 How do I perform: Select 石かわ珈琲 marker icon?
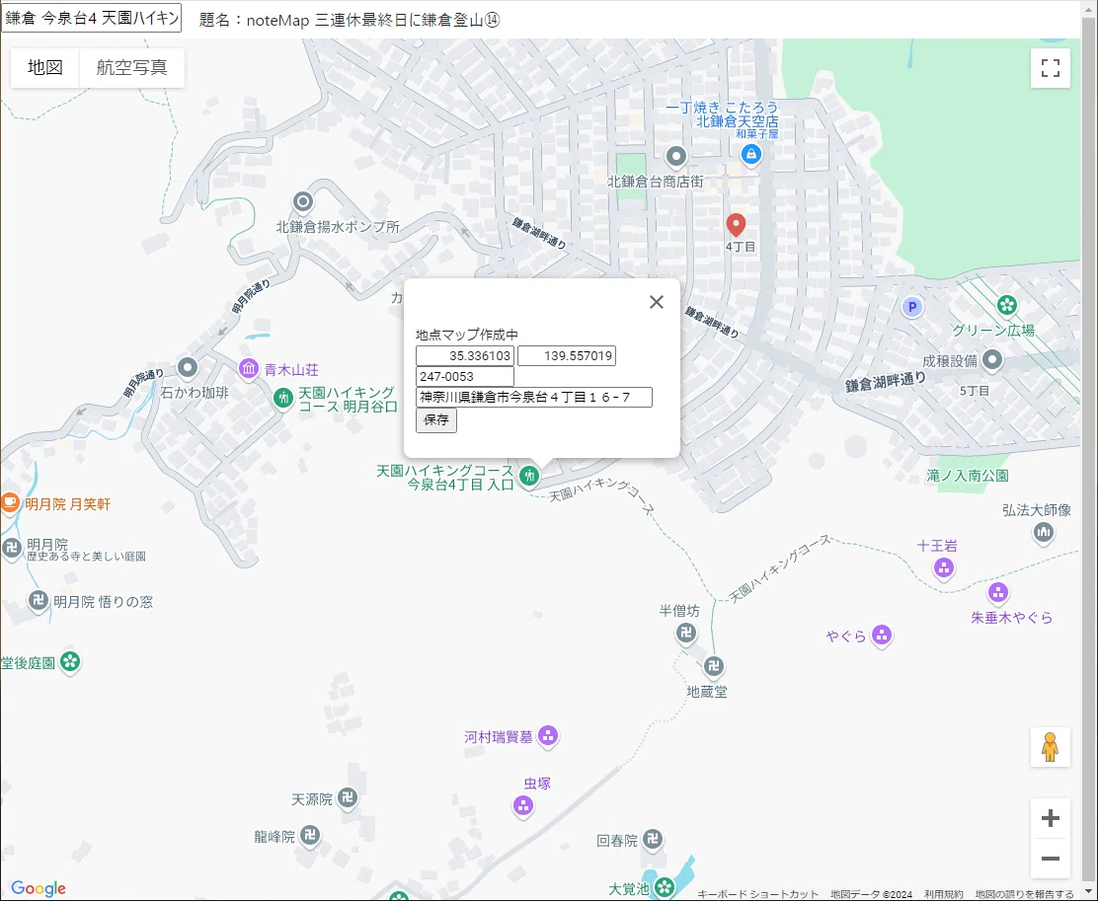point(188,367)
